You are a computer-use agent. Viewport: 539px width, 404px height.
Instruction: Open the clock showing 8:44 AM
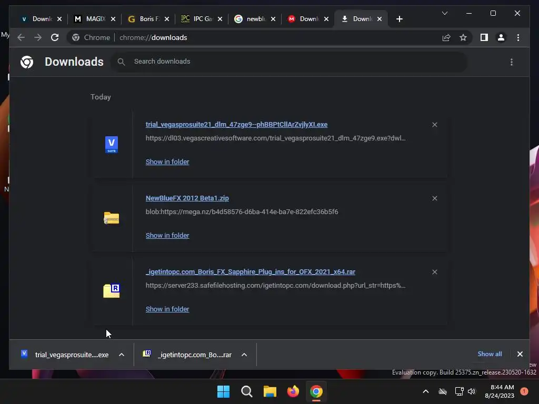point(500,391)
